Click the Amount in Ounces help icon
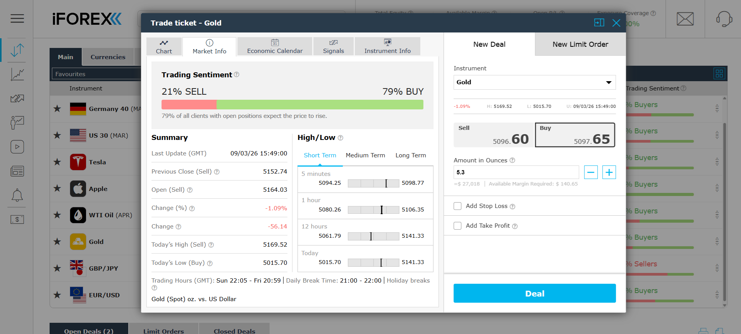This screenshot has height=334, width=741. tap(512, 160)
